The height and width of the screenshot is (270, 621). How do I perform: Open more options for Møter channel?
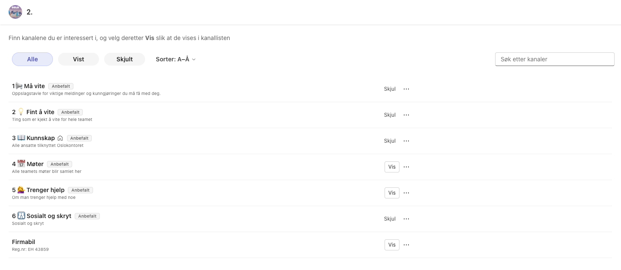click(x=406, y=167)
